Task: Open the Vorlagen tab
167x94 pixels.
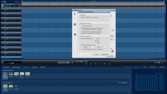Action: [x=35, y=67]
